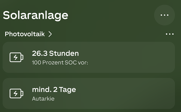Tap the Autarkie subtitle label
Viewport: 181px width, 112px height.
43,99
